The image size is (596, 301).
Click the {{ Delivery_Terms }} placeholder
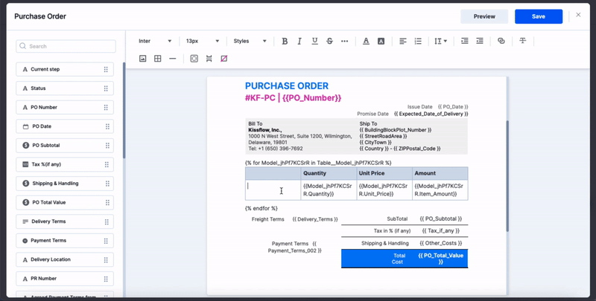point(315,219)
